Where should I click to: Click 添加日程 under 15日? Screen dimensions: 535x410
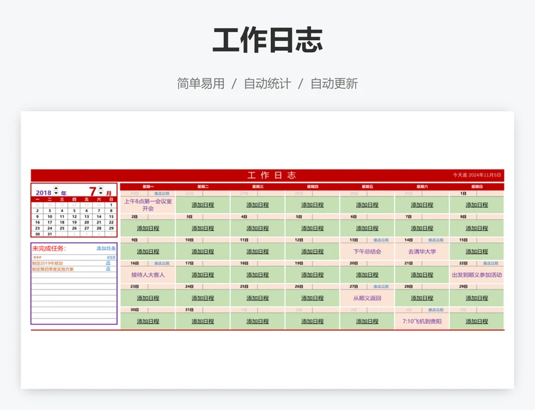coord(477,251)
